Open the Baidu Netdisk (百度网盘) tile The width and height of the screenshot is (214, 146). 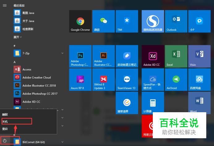tap(199, 80)
